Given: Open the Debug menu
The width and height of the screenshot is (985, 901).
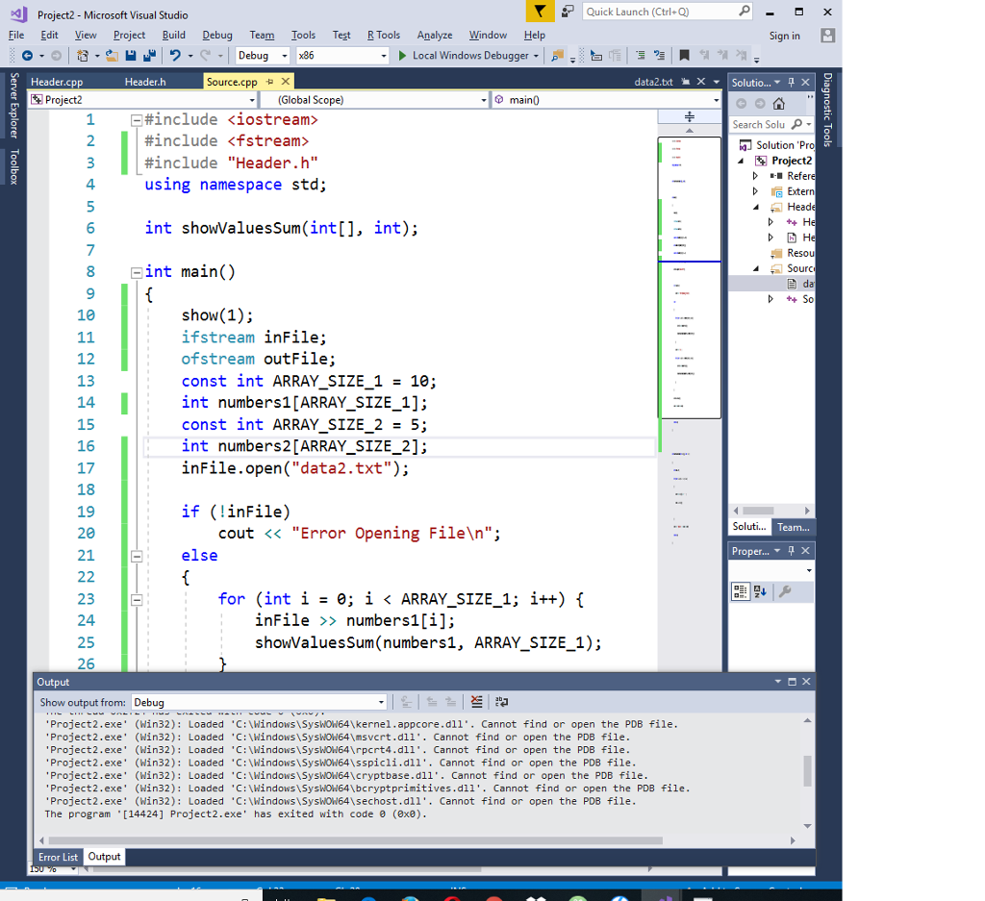Looking at the screenshot, I should click(x=216, y=35).
